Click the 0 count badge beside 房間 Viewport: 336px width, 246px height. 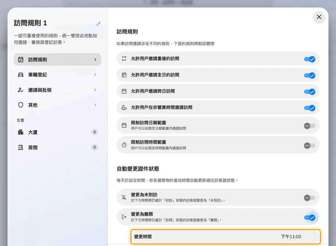tap(95, 147)
